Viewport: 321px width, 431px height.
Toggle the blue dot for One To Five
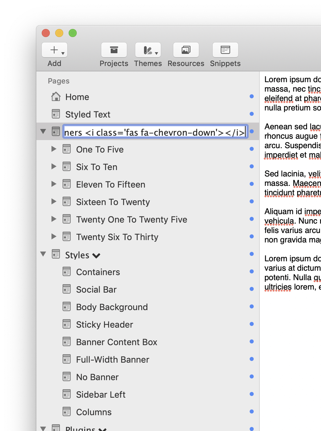[252, 149]
